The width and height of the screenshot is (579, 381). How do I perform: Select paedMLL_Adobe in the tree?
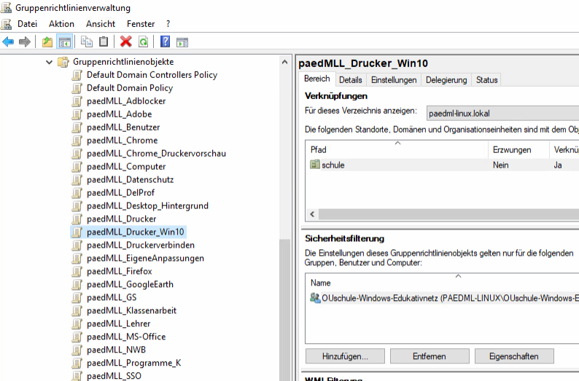(120, 114)
